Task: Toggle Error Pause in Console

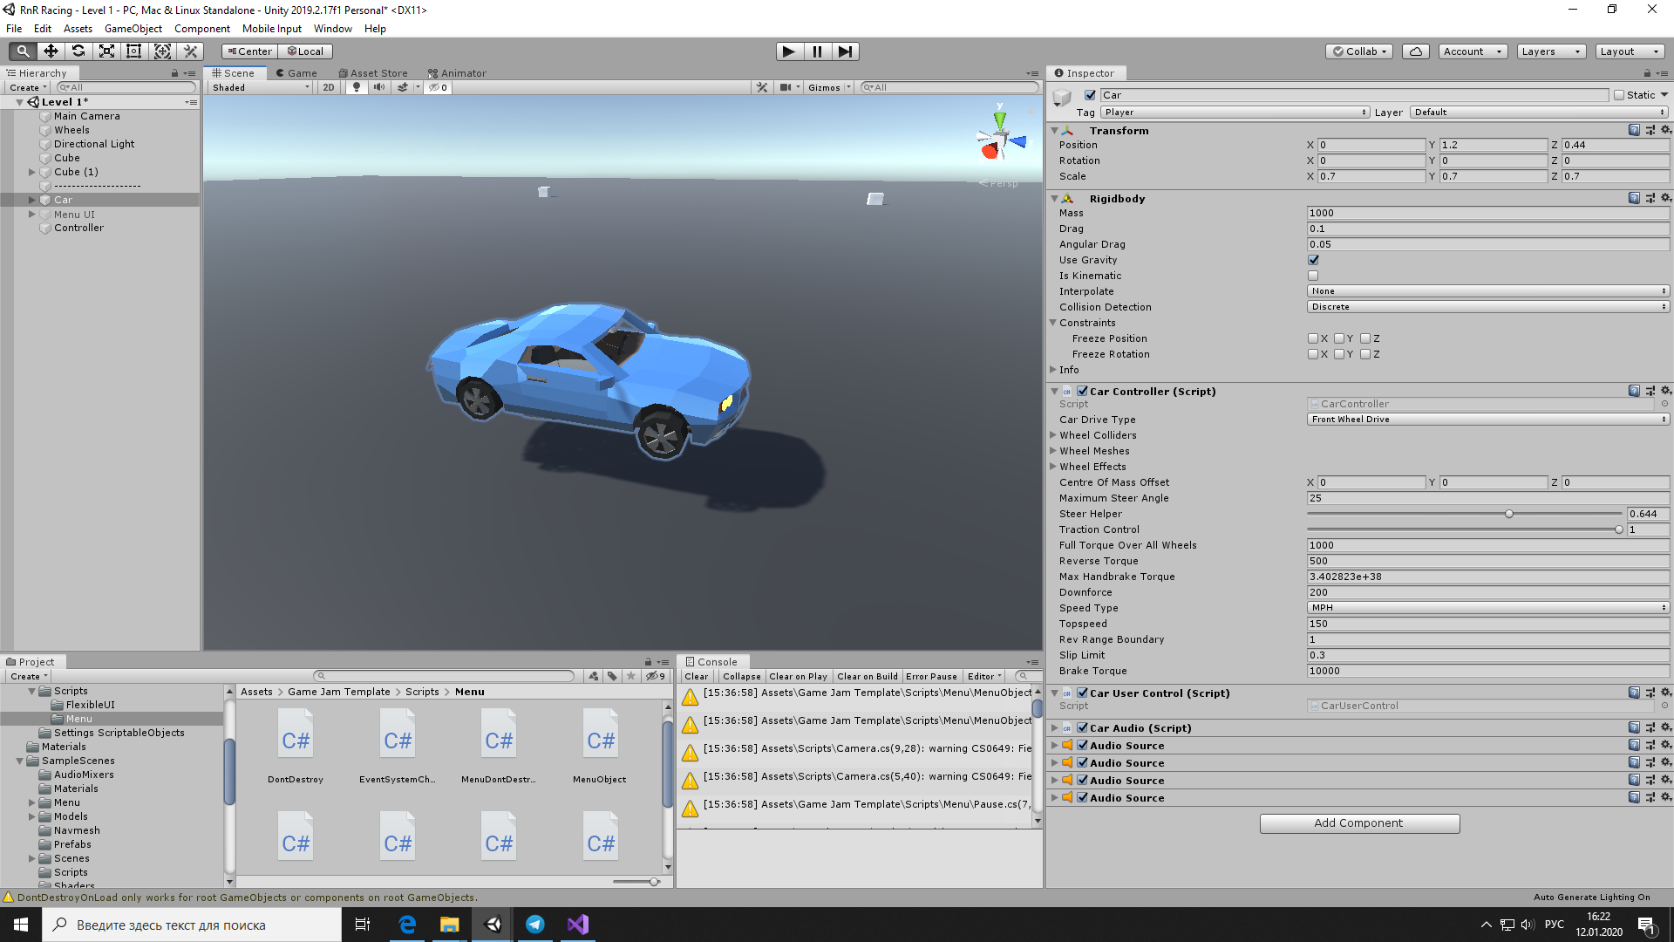Action: (x=931, y=676)
